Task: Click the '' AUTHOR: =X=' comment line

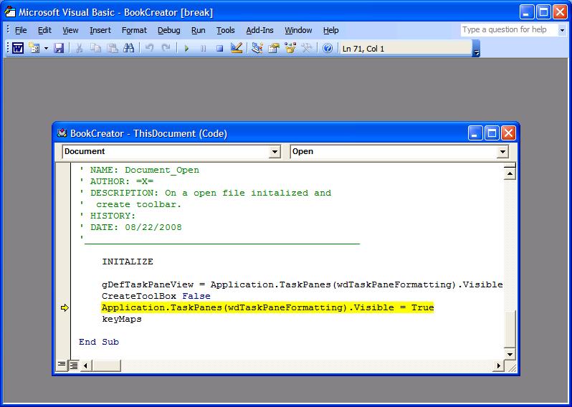Action: (x=116, y=181)
